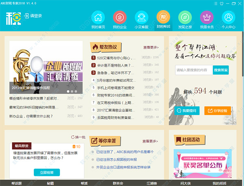Open 我是会员 crown icon

pos(207,17)
